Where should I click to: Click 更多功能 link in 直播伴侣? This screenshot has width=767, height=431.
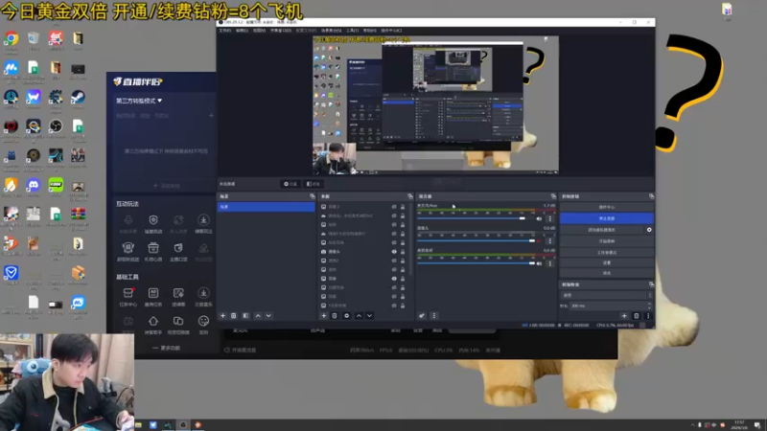[166, 348]
